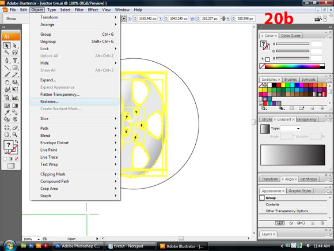Image resolution: width=334 pixels, height=251 pixels.
Task: Select the Direct Selection tool
Action: tap(15, 46)
